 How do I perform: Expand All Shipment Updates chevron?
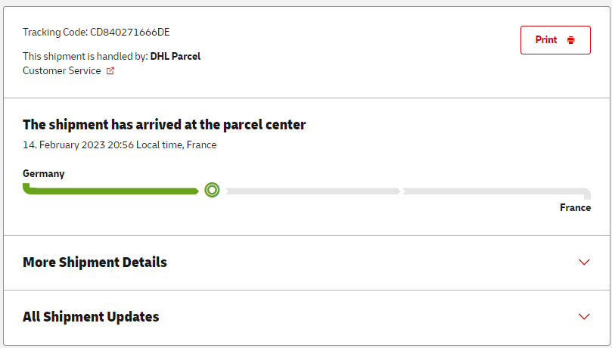[x=583, y=317]
